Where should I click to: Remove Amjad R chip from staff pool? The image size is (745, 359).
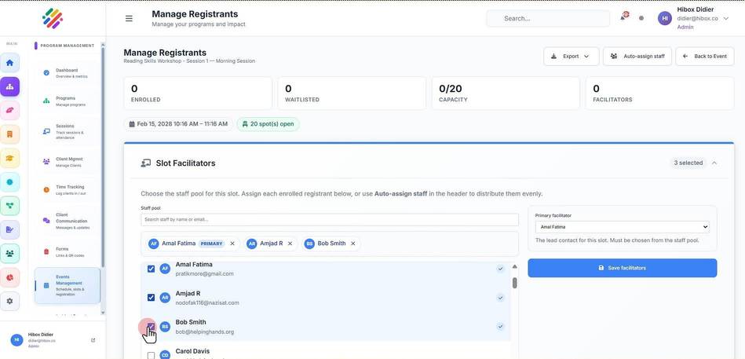tap(290, 244)
